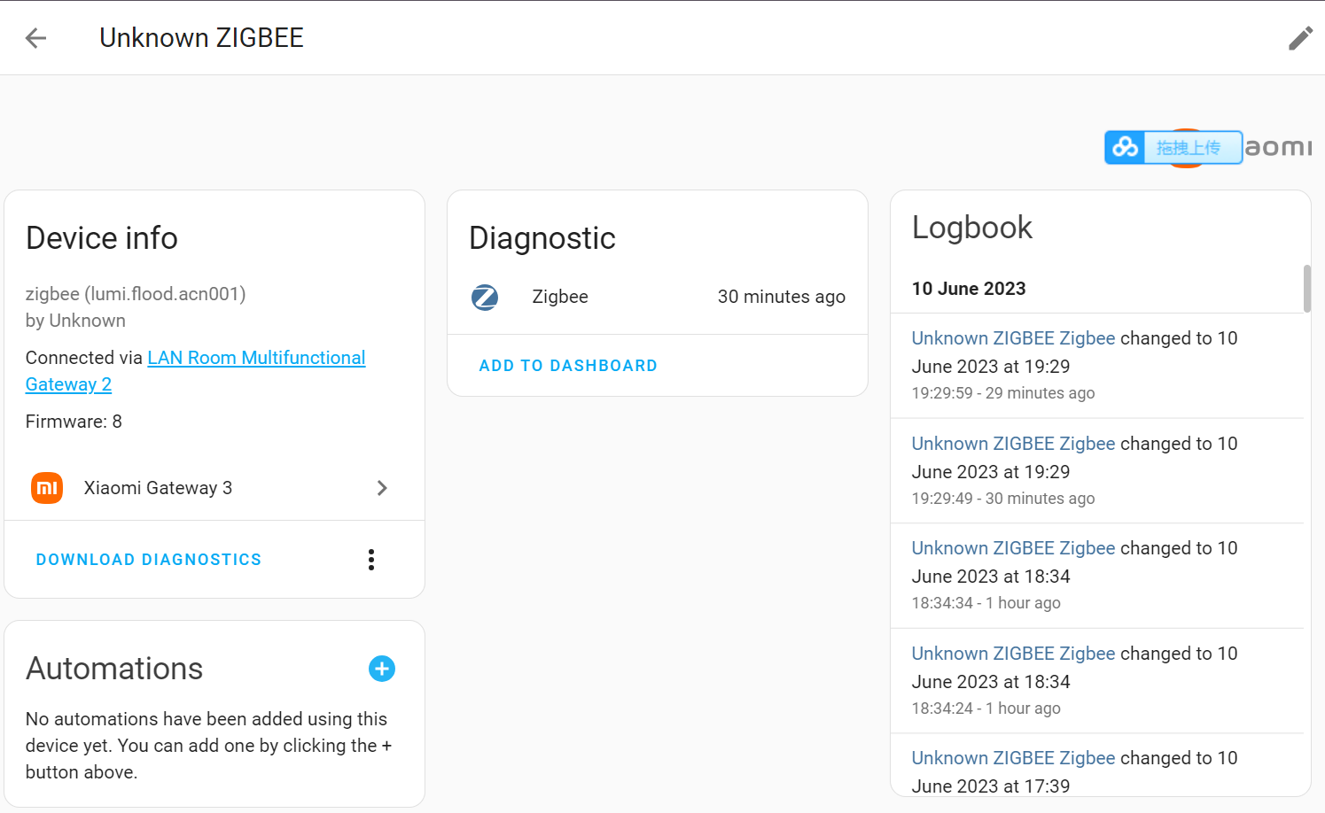Image resolution: width=1325 pixels, height=813 pixels.
Task: Open the three-dot overflow menu
Action: coord(371,559)
